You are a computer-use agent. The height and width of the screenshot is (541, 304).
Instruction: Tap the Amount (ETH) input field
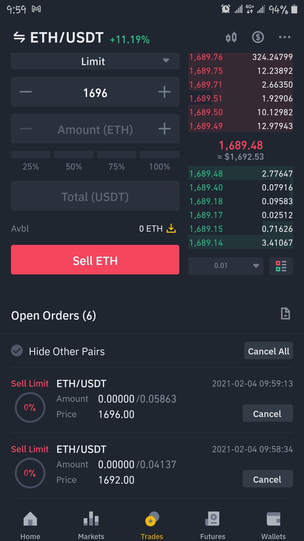(95, 129)
